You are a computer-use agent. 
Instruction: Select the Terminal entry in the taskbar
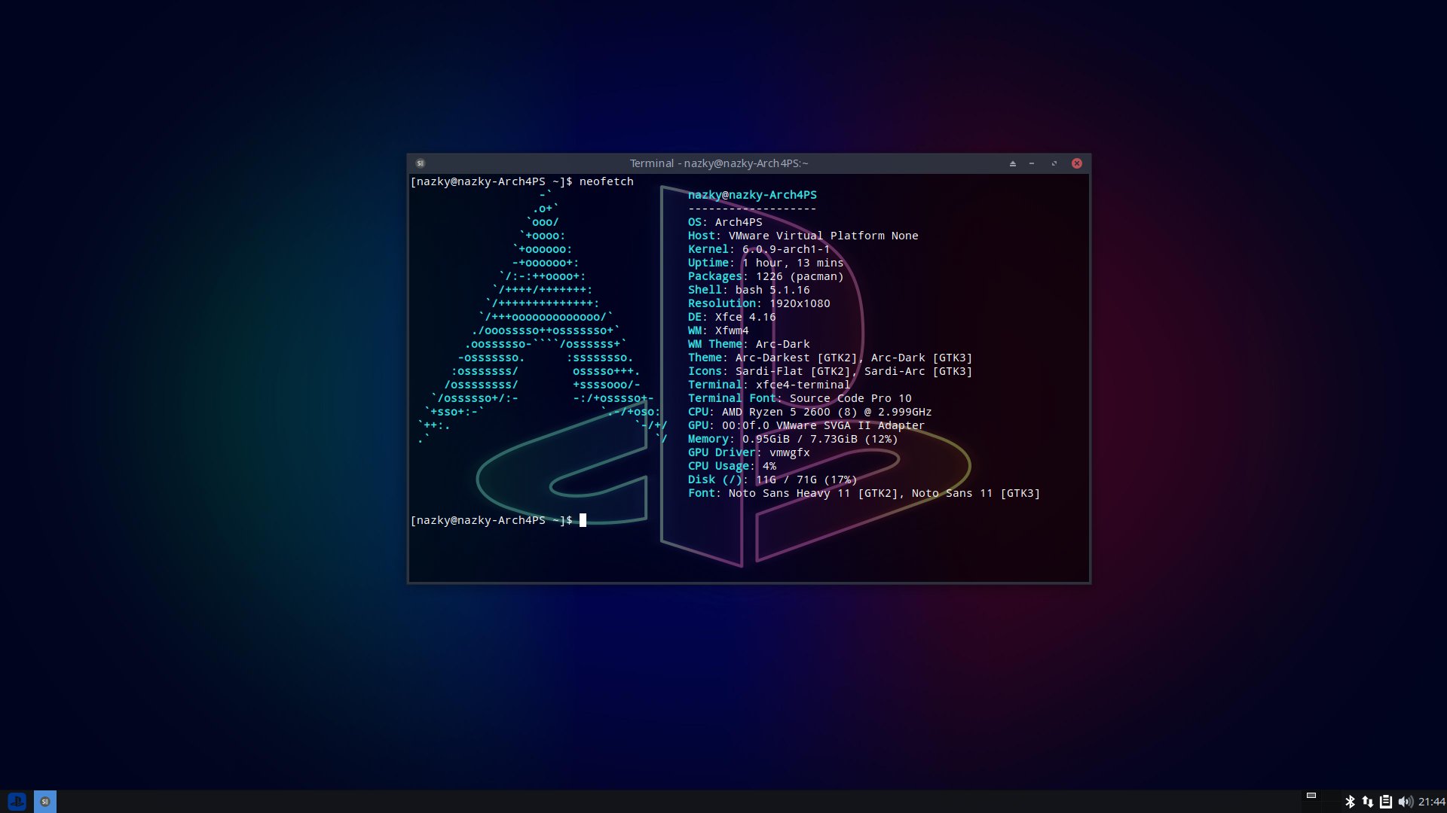coord(45,801)
